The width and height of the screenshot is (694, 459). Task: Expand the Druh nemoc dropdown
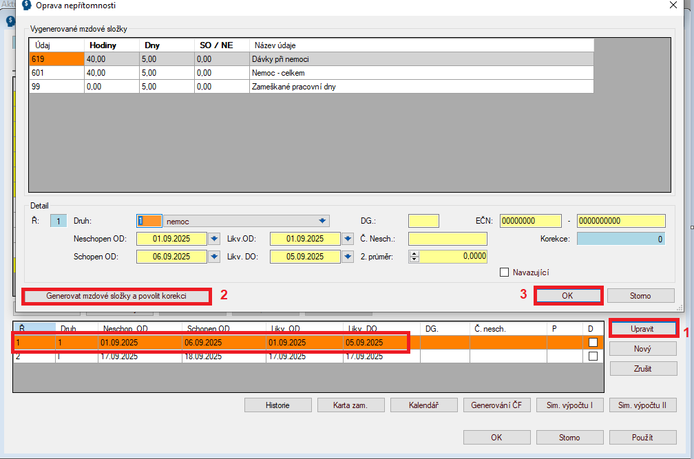coord(322,221)
